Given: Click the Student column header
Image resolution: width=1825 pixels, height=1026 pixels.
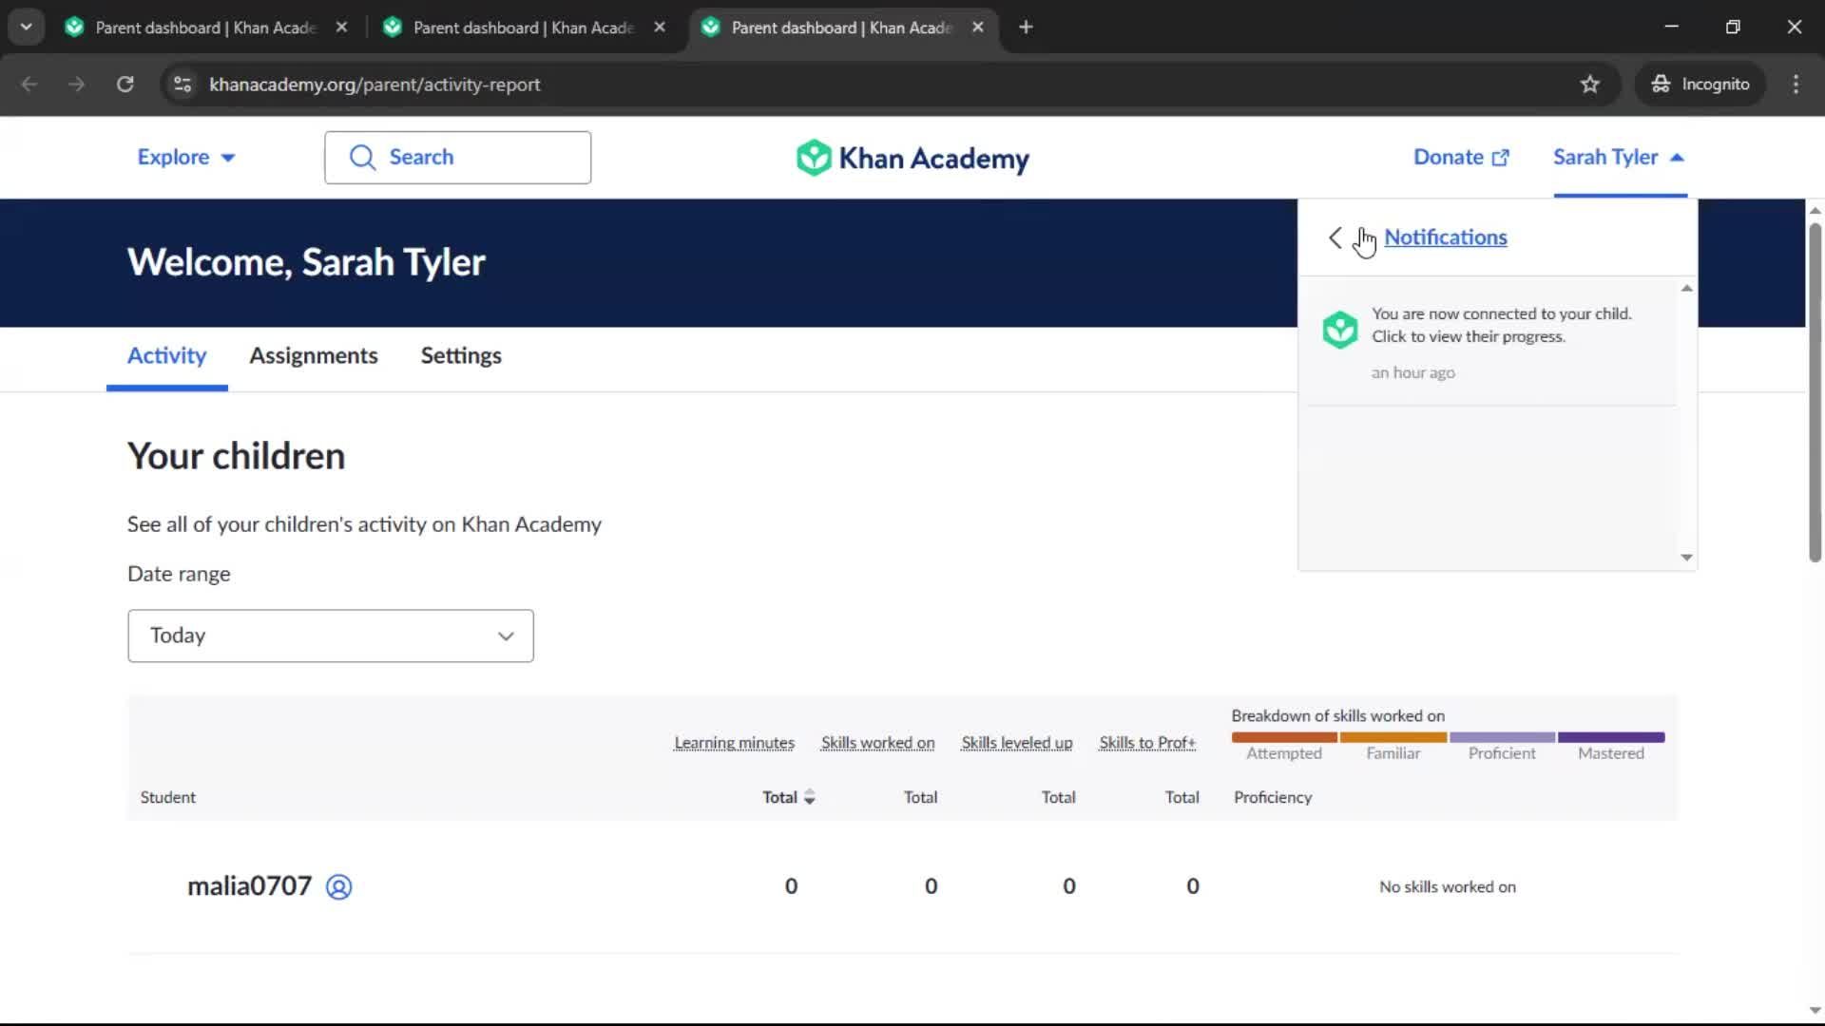Looking at the screenshot, I should point(168,798).
